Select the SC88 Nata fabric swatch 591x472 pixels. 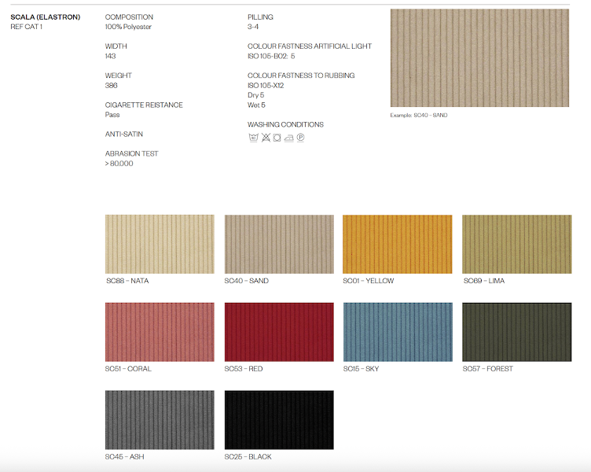pyautogui.click(x=160, y=244)
